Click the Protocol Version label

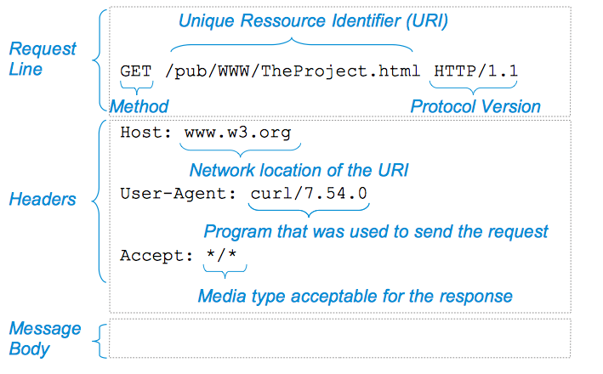tap(475, 106)
